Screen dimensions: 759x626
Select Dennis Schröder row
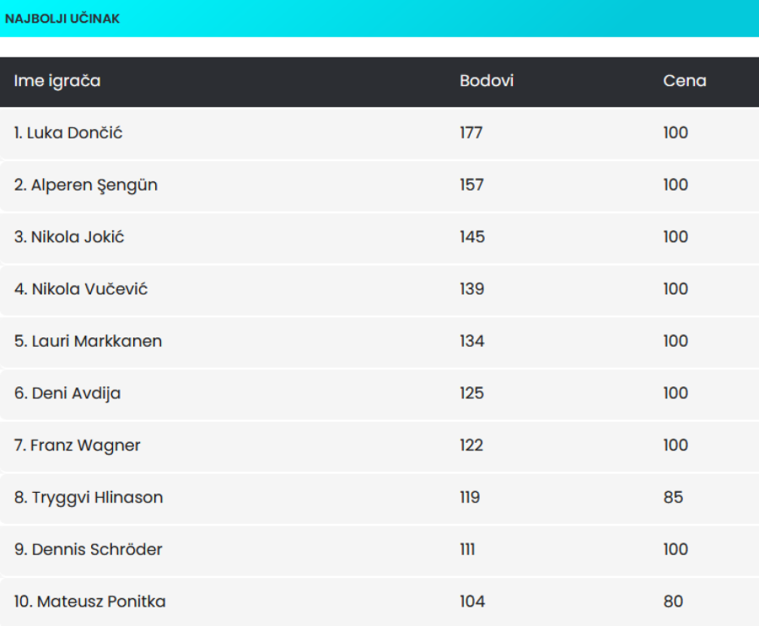pos(89,550)
